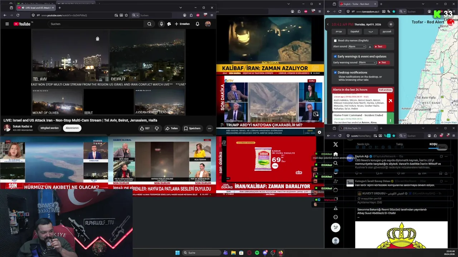The image size is (458, 257).
Task: Open Sokak Kedisi channel name
Action: click(x=21, y=126)
